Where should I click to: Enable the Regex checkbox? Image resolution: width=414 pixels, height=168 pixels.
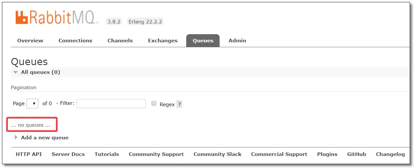coord(153,104)
